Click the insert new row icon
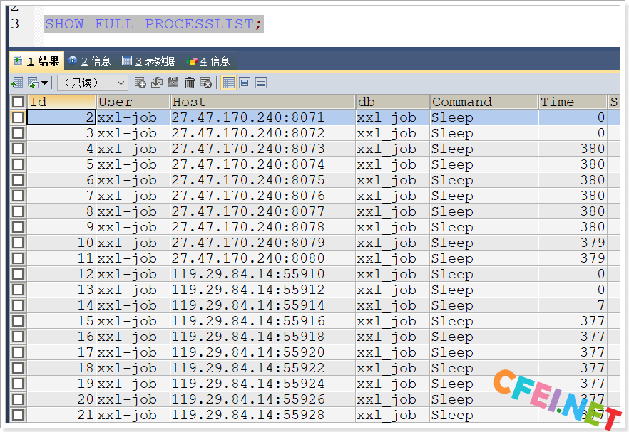Screen dimensions: 629x432 coord(140,83)
